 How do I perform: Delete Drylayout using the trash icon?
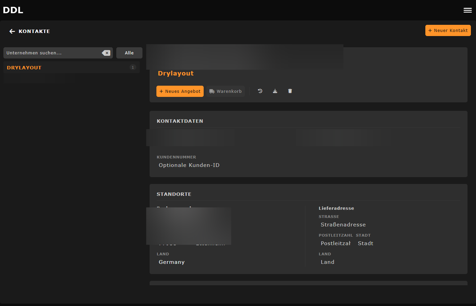click(290, 91)
